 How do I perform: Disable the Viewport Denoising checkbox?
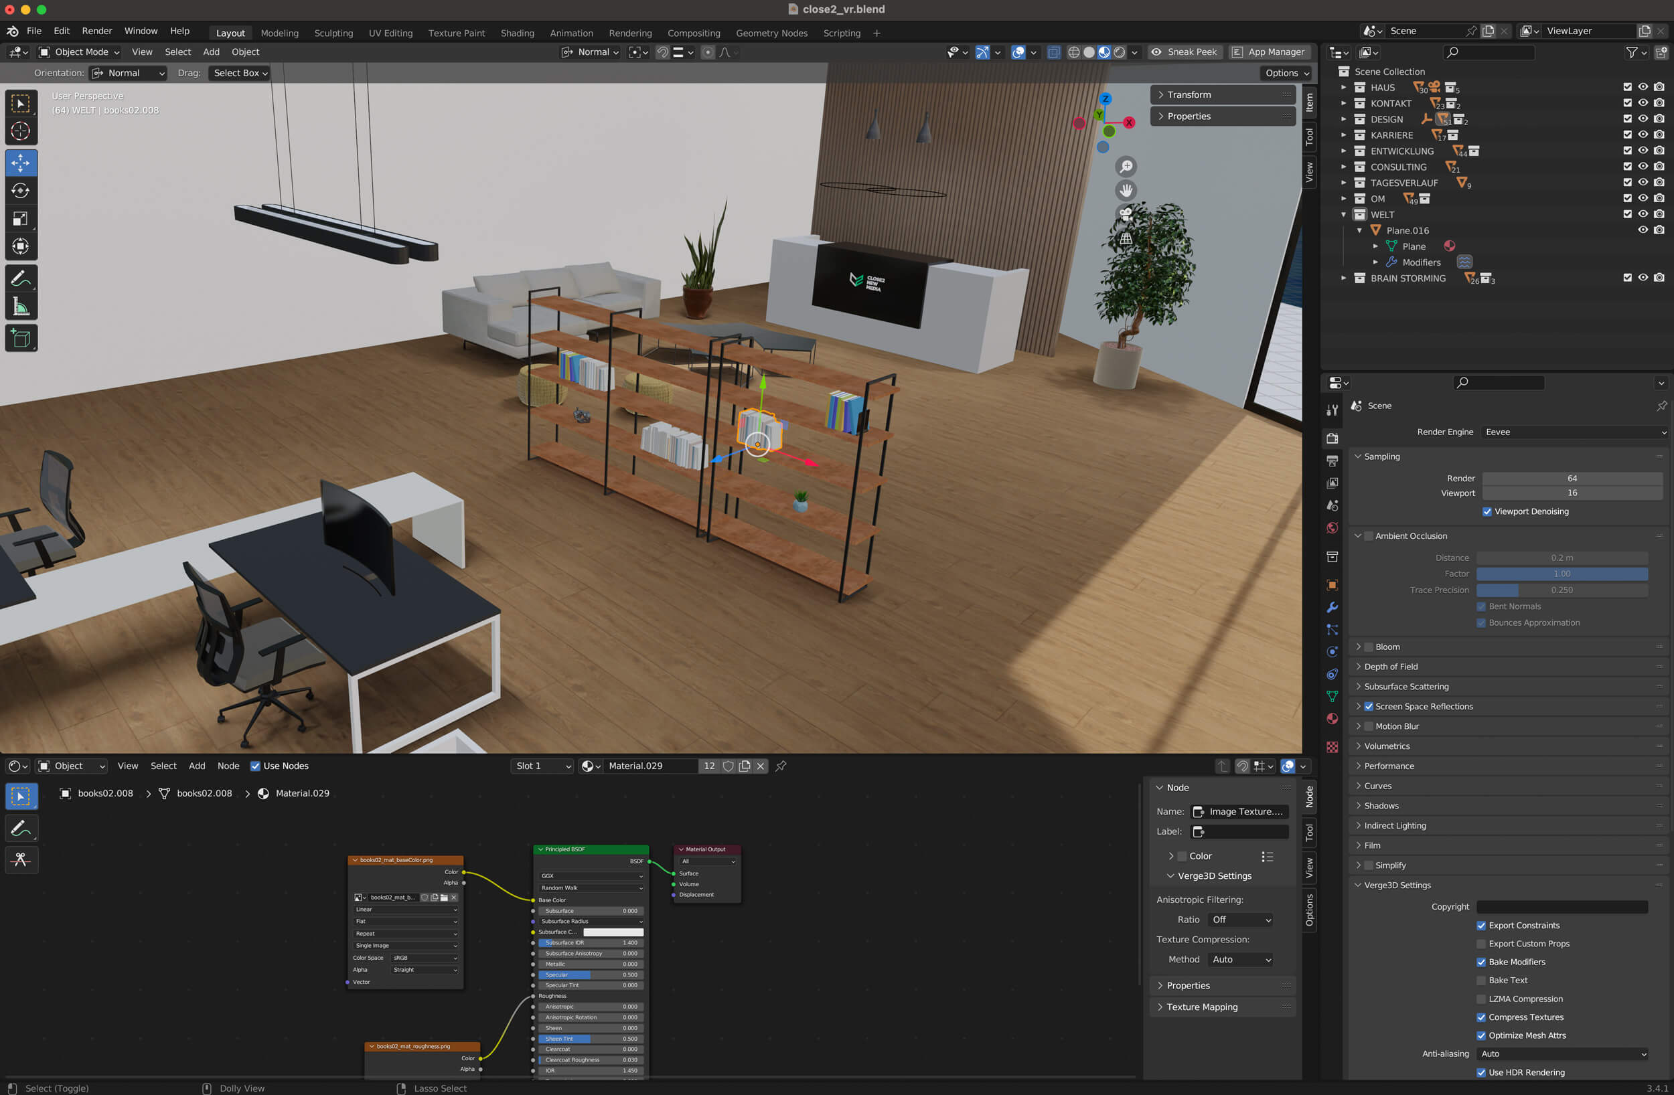1487,511
